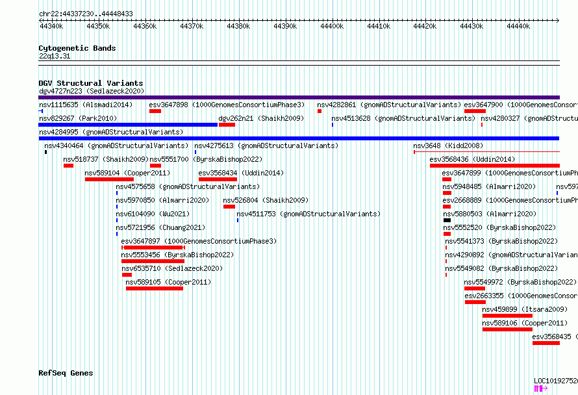This screenshot has width=578, height=395.
Task: Select the dgv262n21 red variant bar
Action: [227, 125]
